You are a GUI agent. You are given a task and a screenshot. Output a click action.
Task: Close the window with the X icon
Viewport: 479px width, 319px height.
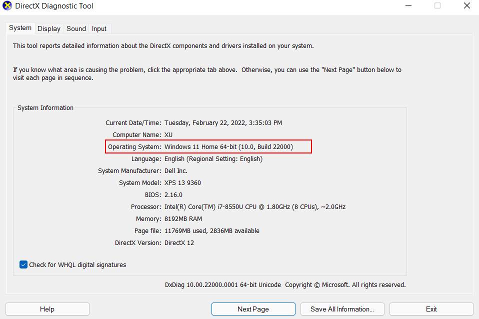pos(467,6)
